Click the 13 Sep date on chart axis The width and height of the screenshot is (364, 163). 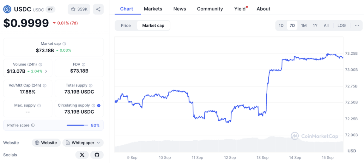[263, 158]
